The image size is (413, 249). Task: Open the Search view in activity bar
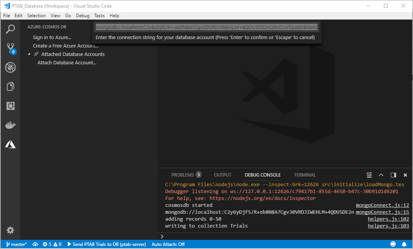click(x=10, y=29)
